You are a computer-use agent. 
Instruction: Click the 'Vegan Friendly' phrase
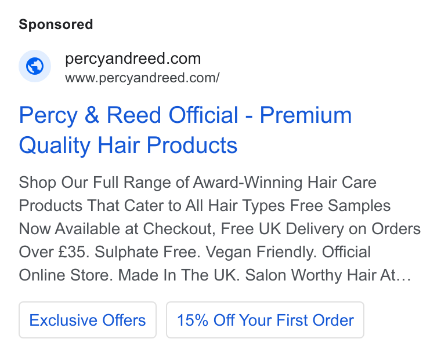pyautogui.click(x=260, y=252)
